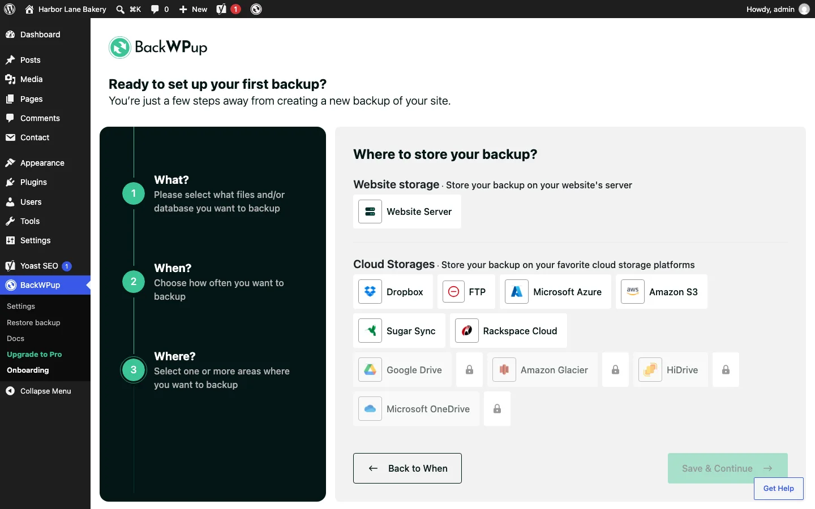
Task: Select Microsoft Azure storage option
Action: (x=555, y=292)
